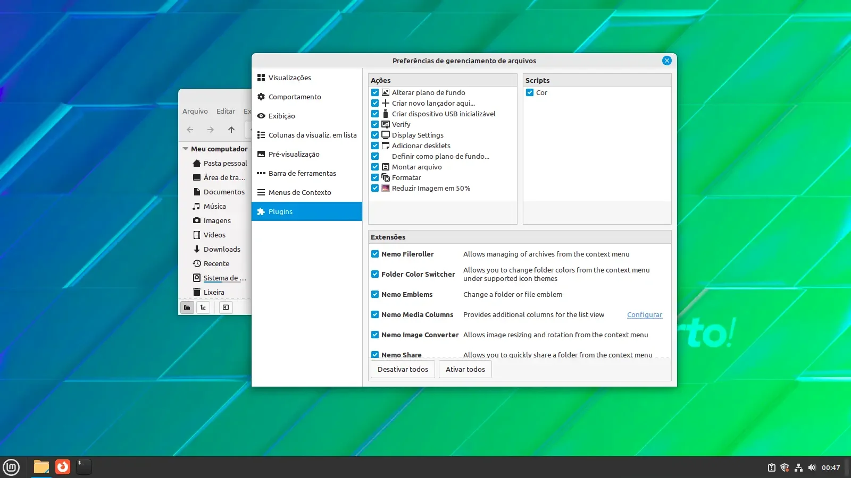Close the preferences dialog
Image resolution: width=851 pixels, height=478 pixels.
(667, 61)
